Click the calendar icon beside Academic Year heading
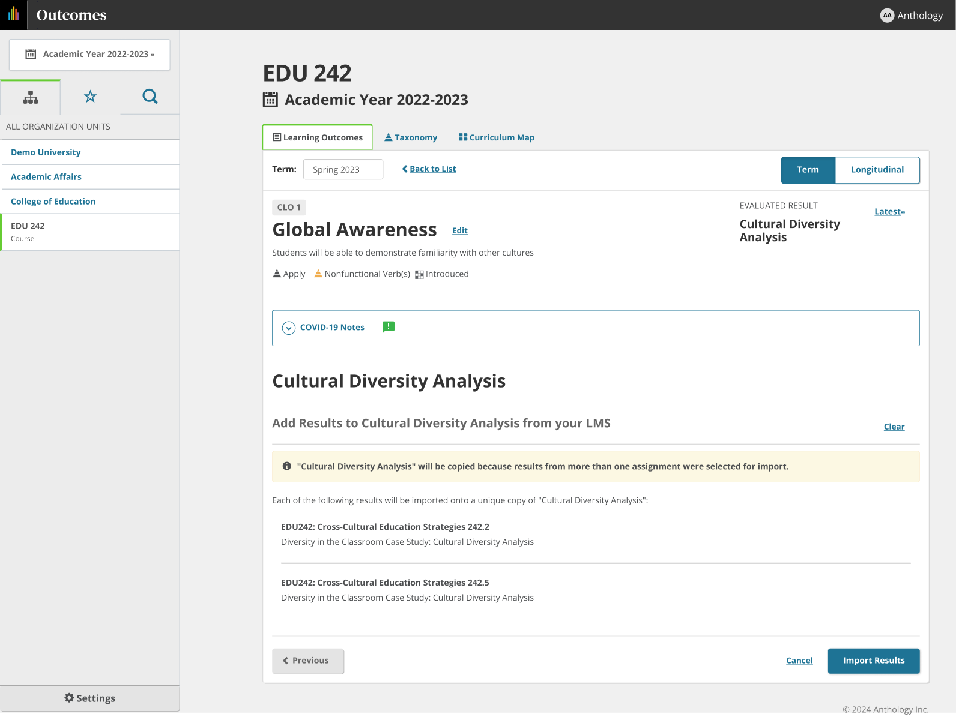Image resolution: width=956 pixels, height=726 pixels. pos(270,100)
